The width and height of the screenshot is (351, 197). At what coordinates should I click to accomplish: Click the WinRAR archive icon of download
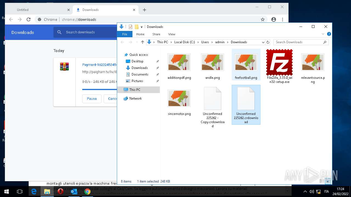click(64, 66)
